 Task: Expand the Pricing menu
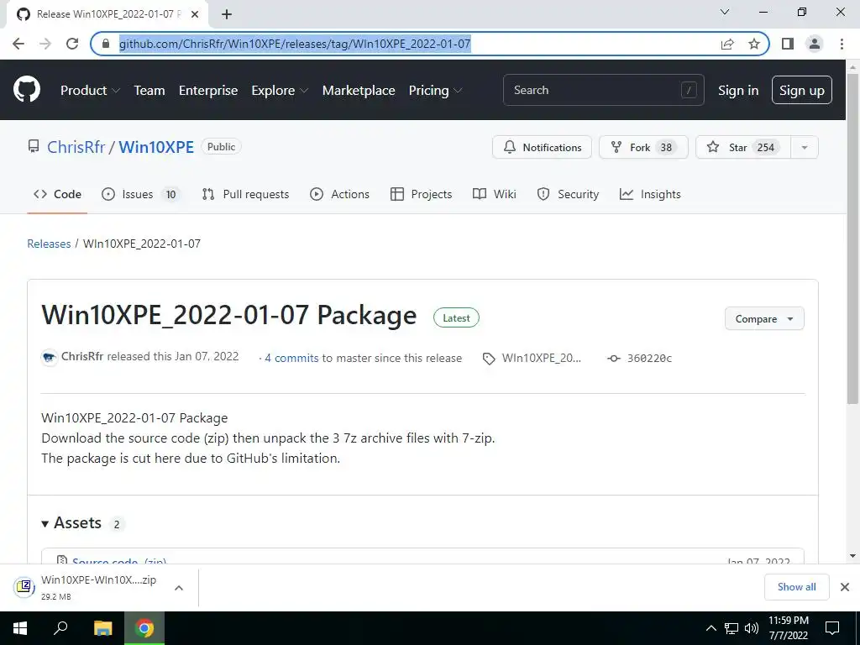(435, 90)
